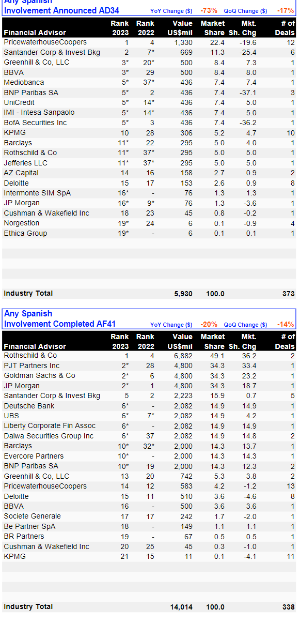Screen dimensions: 300x624
Task: Select the Ethica Group advisor name
Action: 25,233
